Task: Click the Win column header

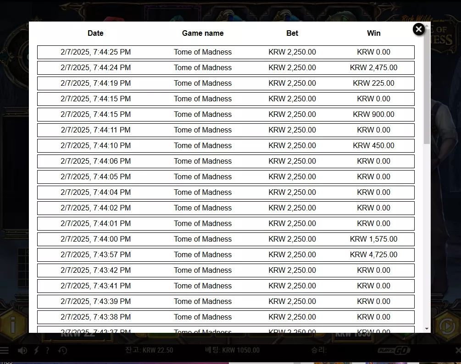Action: [374, 33]
